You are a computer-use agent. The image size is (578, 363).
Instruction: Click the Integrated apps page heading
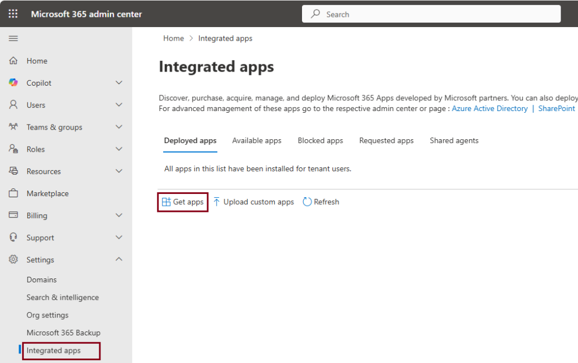click(x=216, y=67)
